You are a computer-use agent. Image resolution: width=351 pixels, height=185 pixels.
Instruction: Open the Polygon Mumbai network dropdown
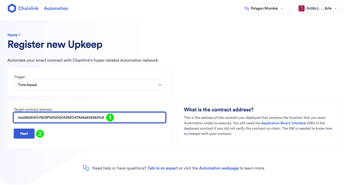[264, 8]
